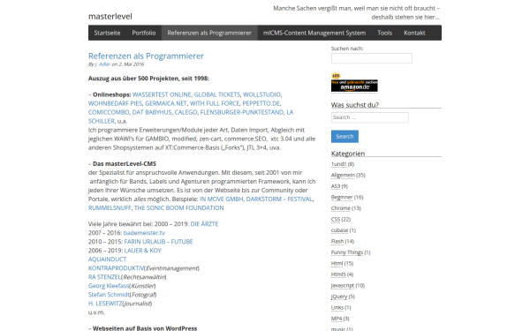Open the Startseite menu item
Image resolution: width=530 pixels, height=331 pixels.
(x=107, y=33)
